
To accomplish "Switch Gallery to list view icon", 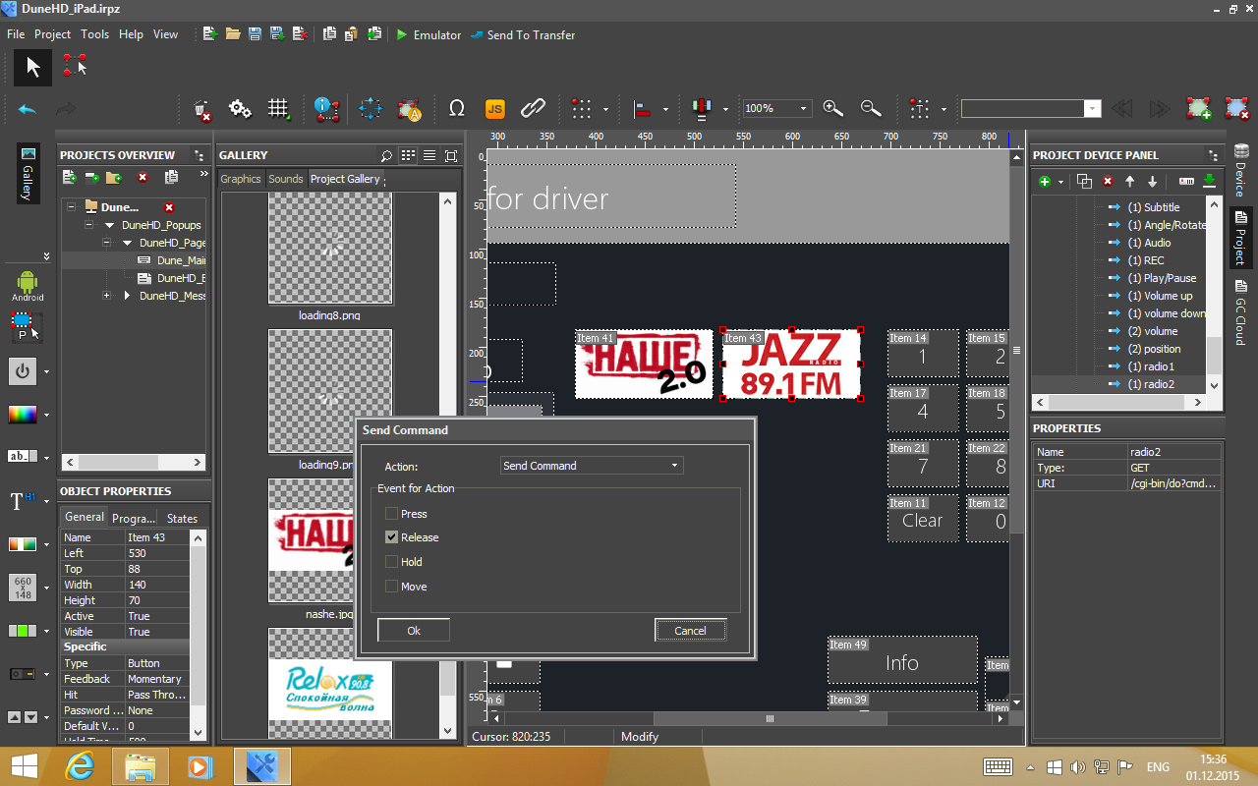I will (429, 155).
